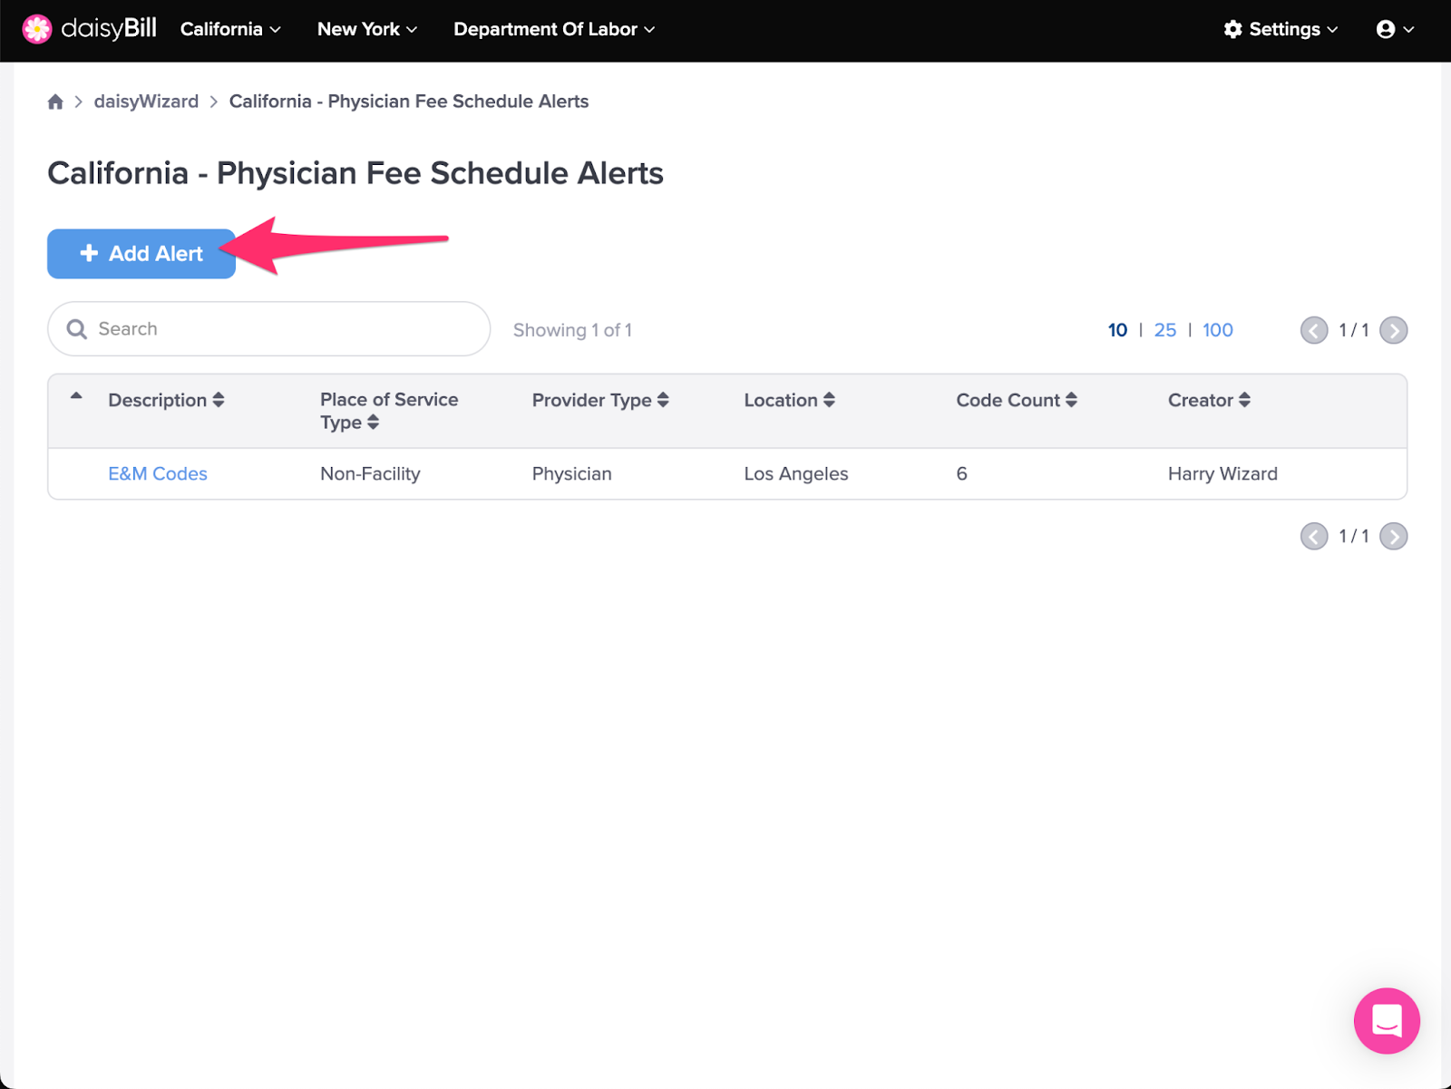Go to next page using bottom arrow

click(x=1394, y=537)
